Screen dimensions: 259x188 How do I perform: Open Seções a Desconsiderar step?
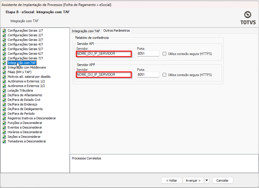(24, 136)
